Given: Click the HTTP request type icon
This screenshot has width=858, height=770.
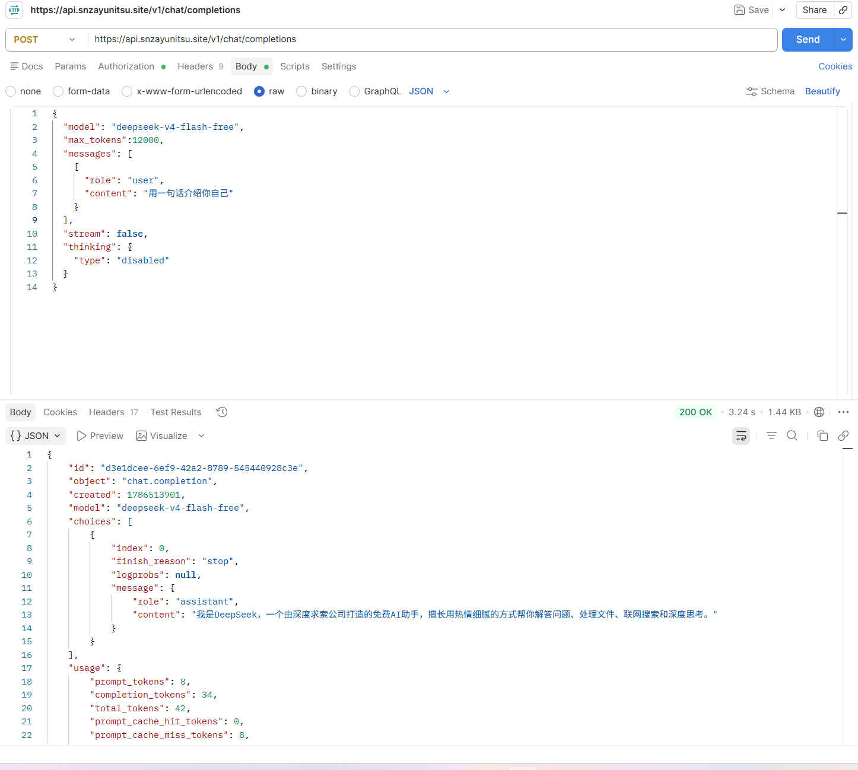Looking at the screenshot, I should (14, 10).
